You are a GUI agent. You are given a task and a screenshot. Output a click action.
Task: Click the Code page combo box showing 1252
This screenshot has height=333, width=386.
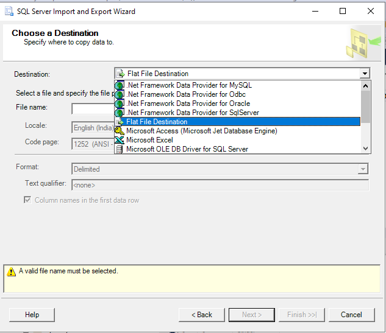pos(93,144)
